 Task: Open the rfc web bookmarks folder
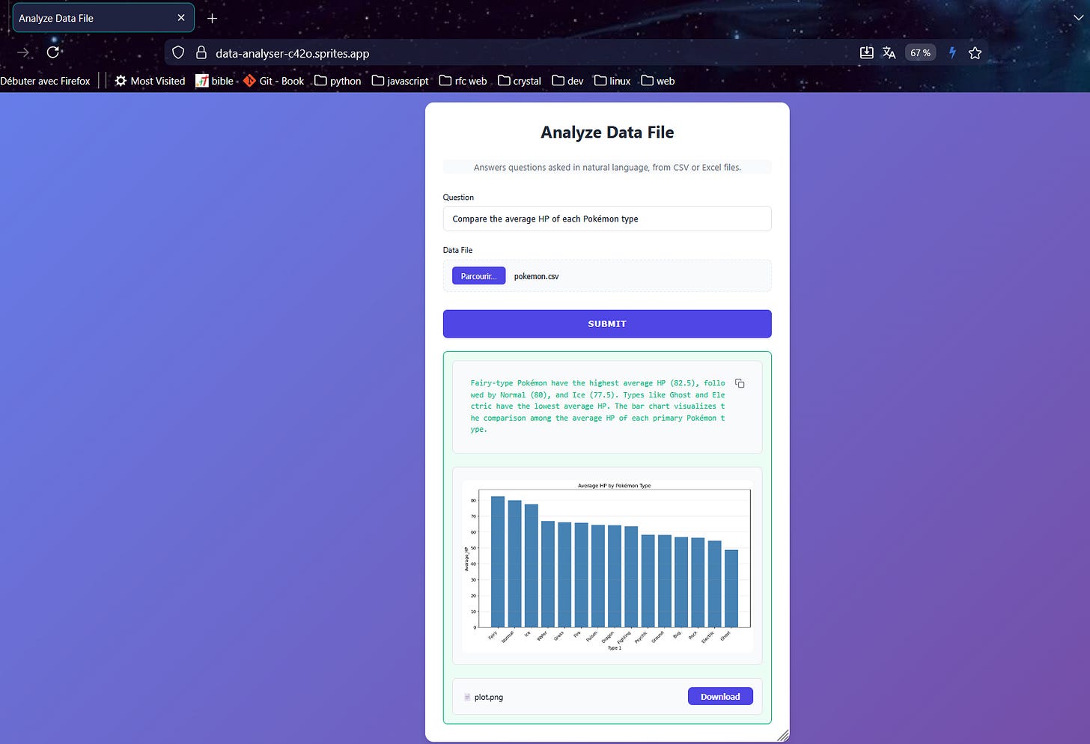click(463, 81)
